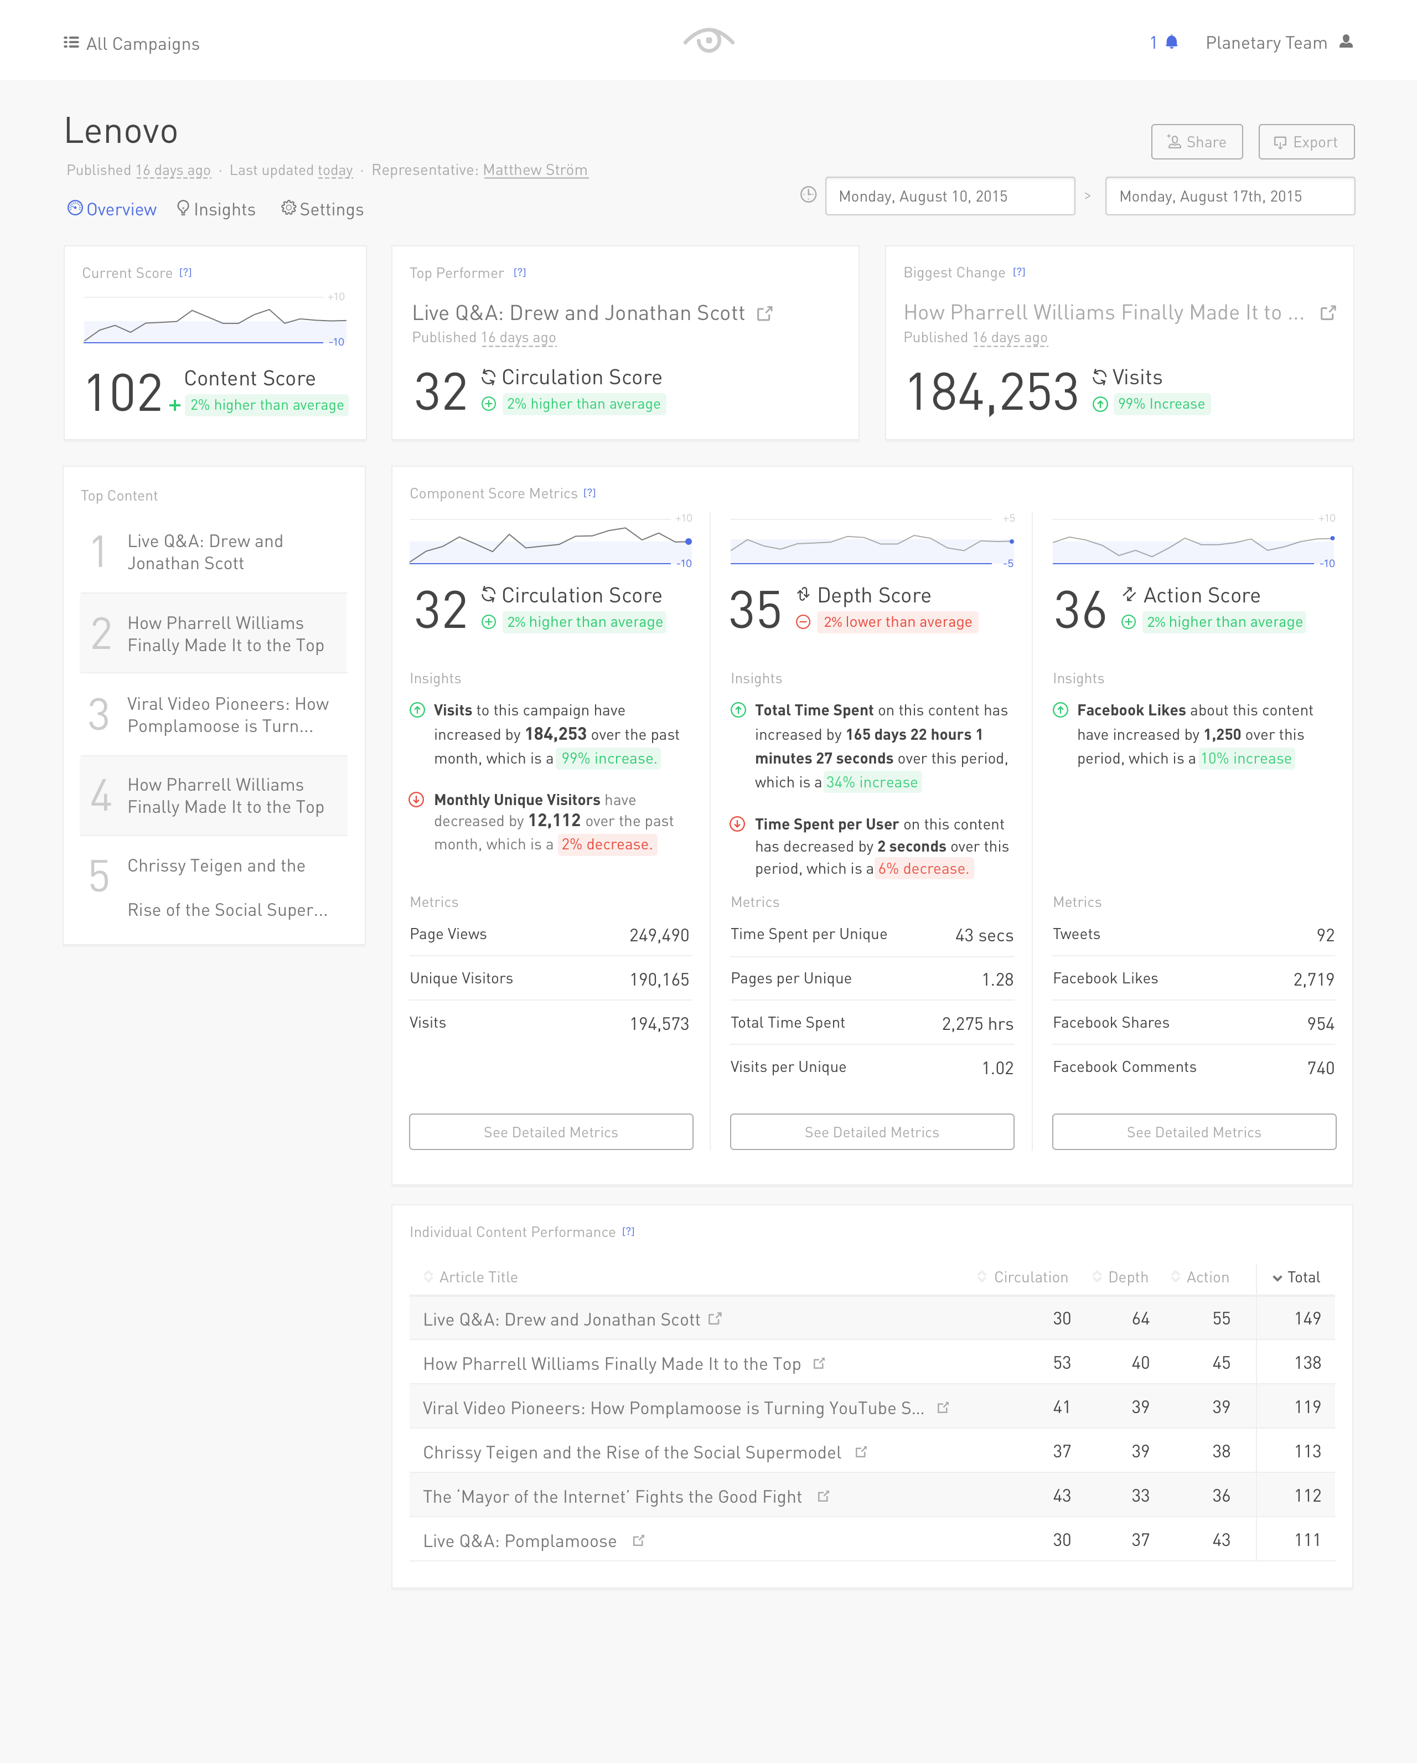Click the notification bell icon

point(1171,43)
